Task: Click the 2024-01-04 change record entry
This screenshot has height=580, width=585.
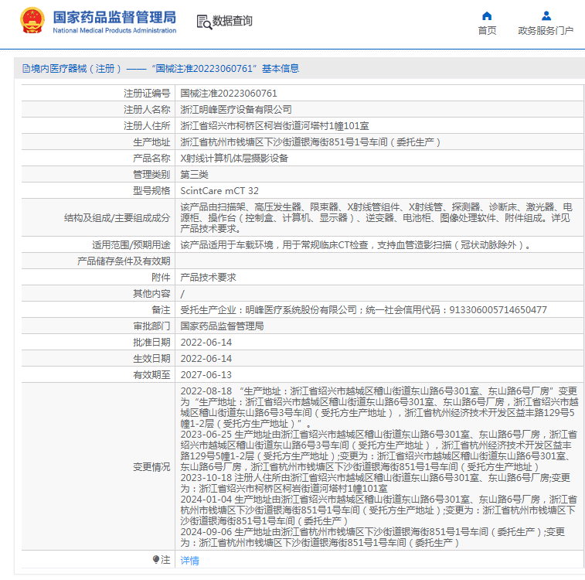Action: pos(379,510)
